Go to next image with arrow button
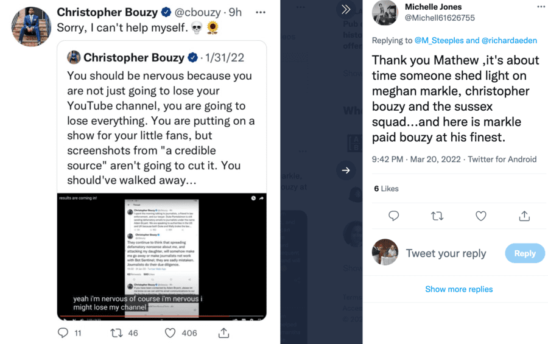 pos(346,170)
